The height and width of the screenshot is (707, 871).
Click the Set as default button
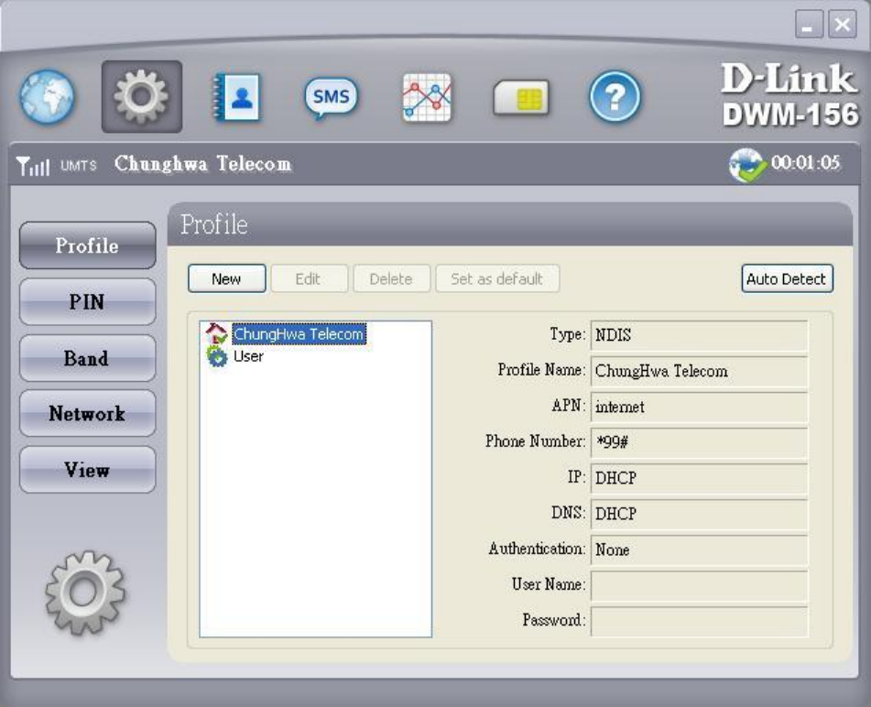pyautogui.click(x=497, y=278)
